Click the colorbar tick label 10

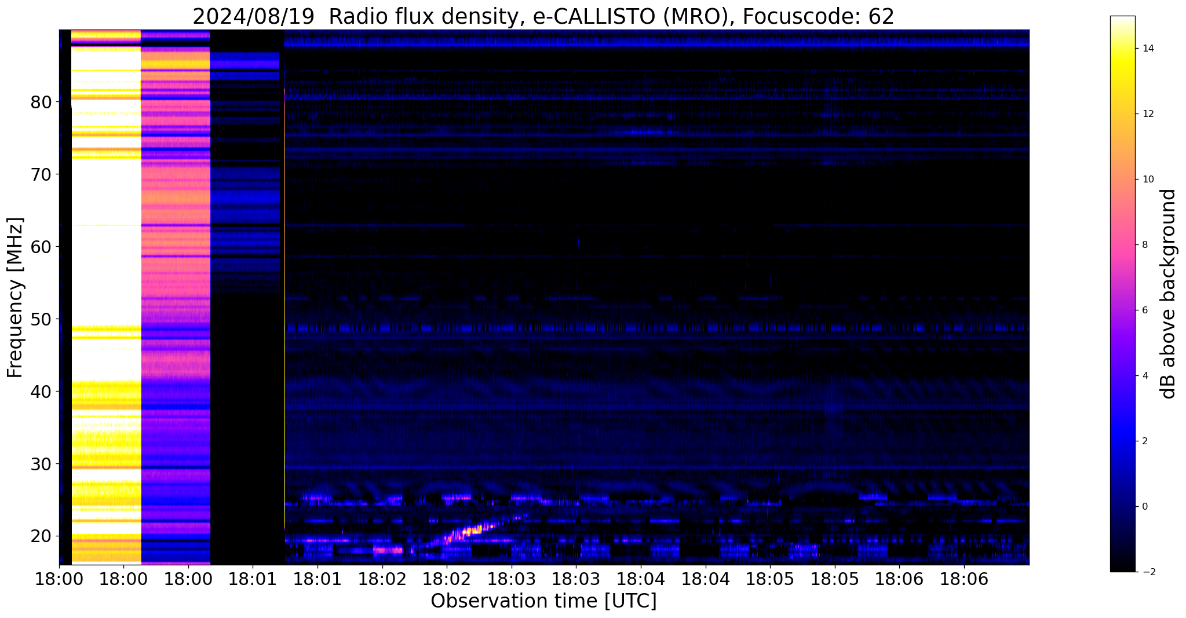pyautogui.click(x=1147, y=180)
